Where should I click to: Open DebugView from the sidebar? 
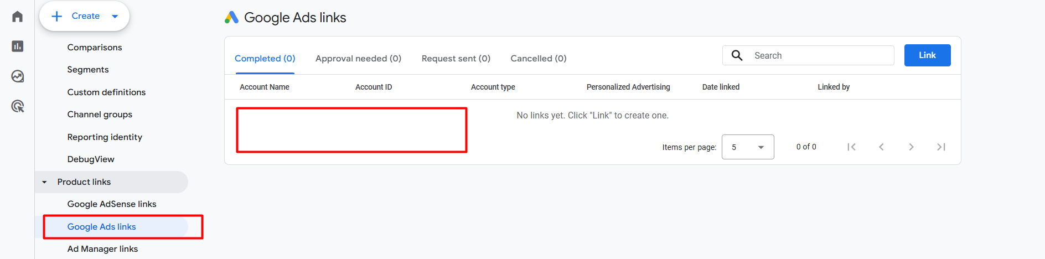click(x=91, y=159)
